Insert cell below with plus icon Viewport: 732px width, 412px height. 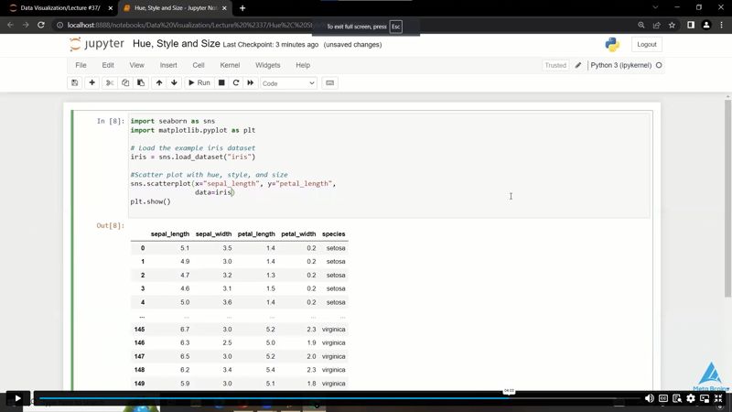[x=92, y=83]
